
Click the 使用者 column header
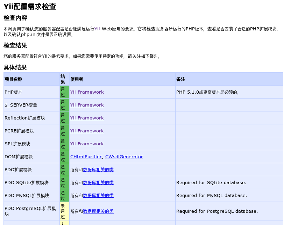[77, 79]
